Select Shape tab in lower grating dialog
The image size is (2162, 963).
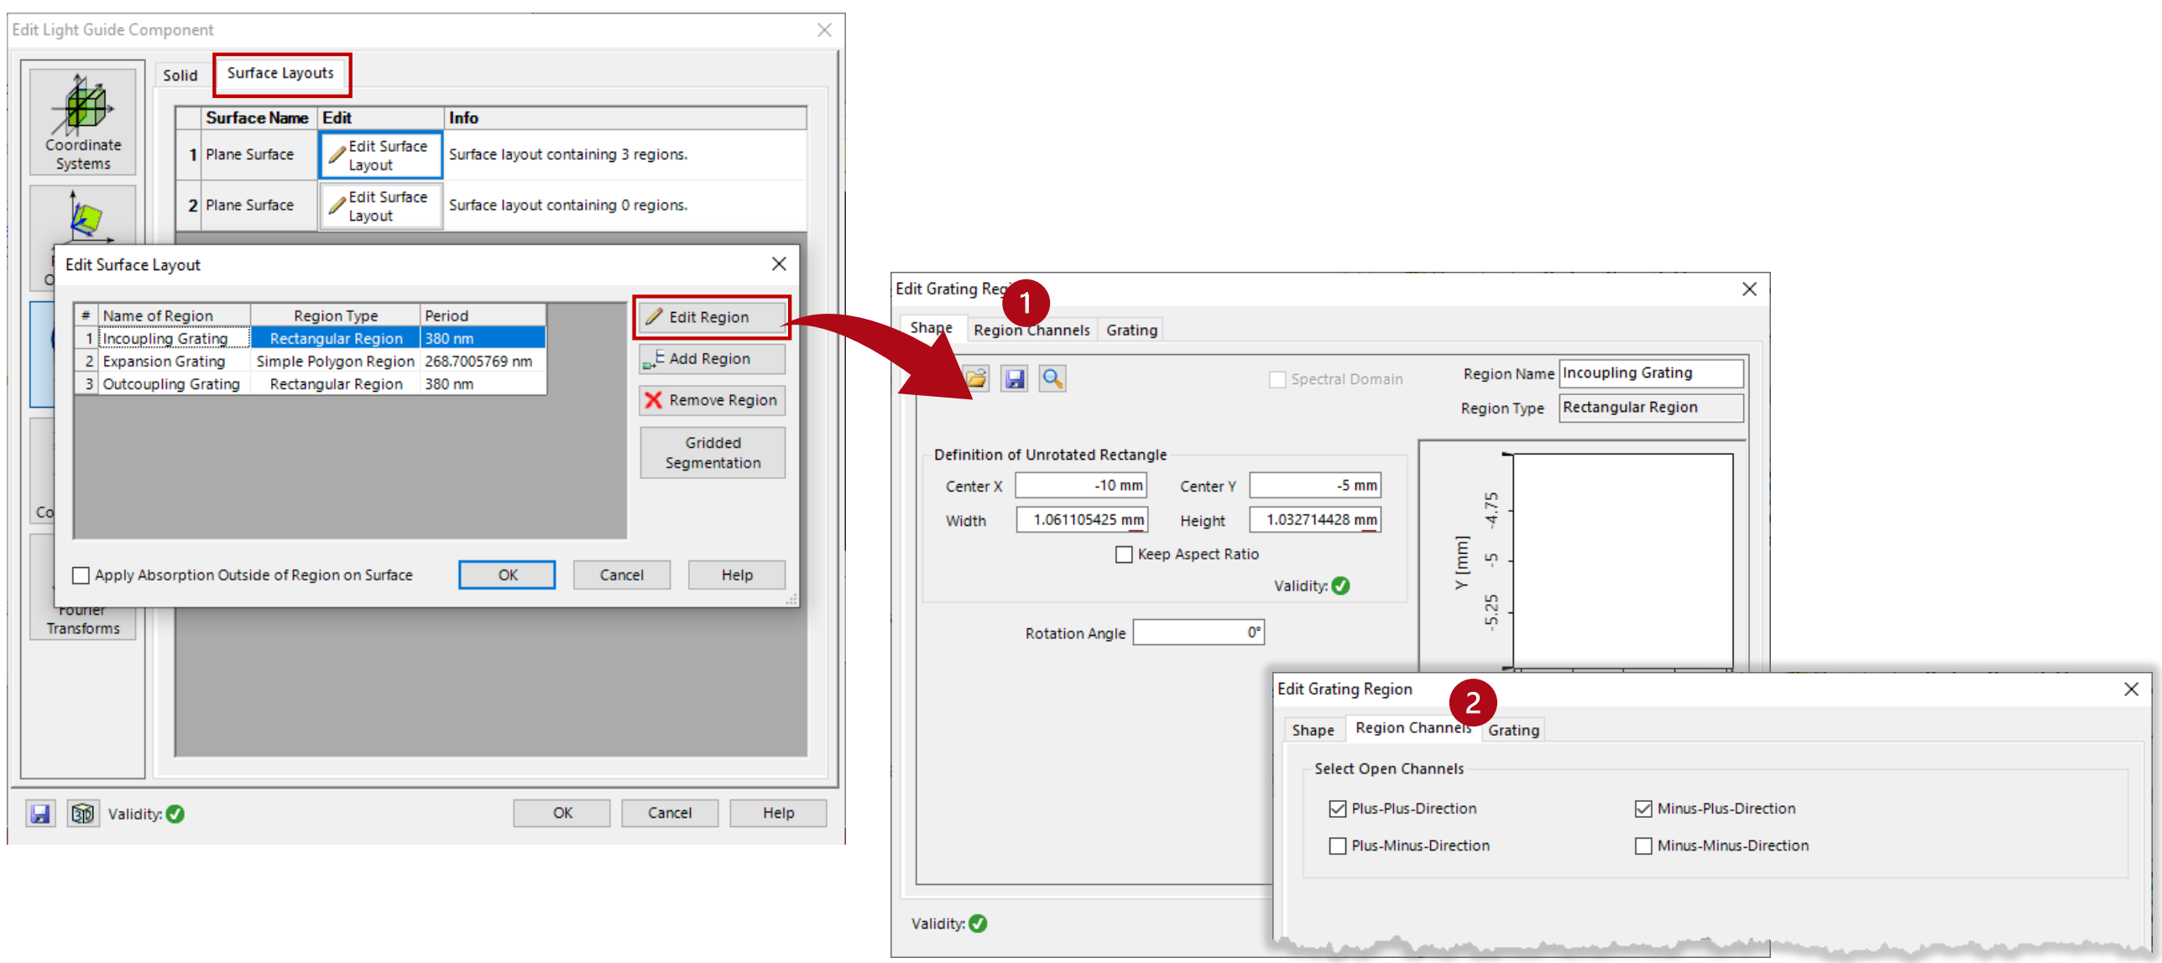pos(1313,731)
